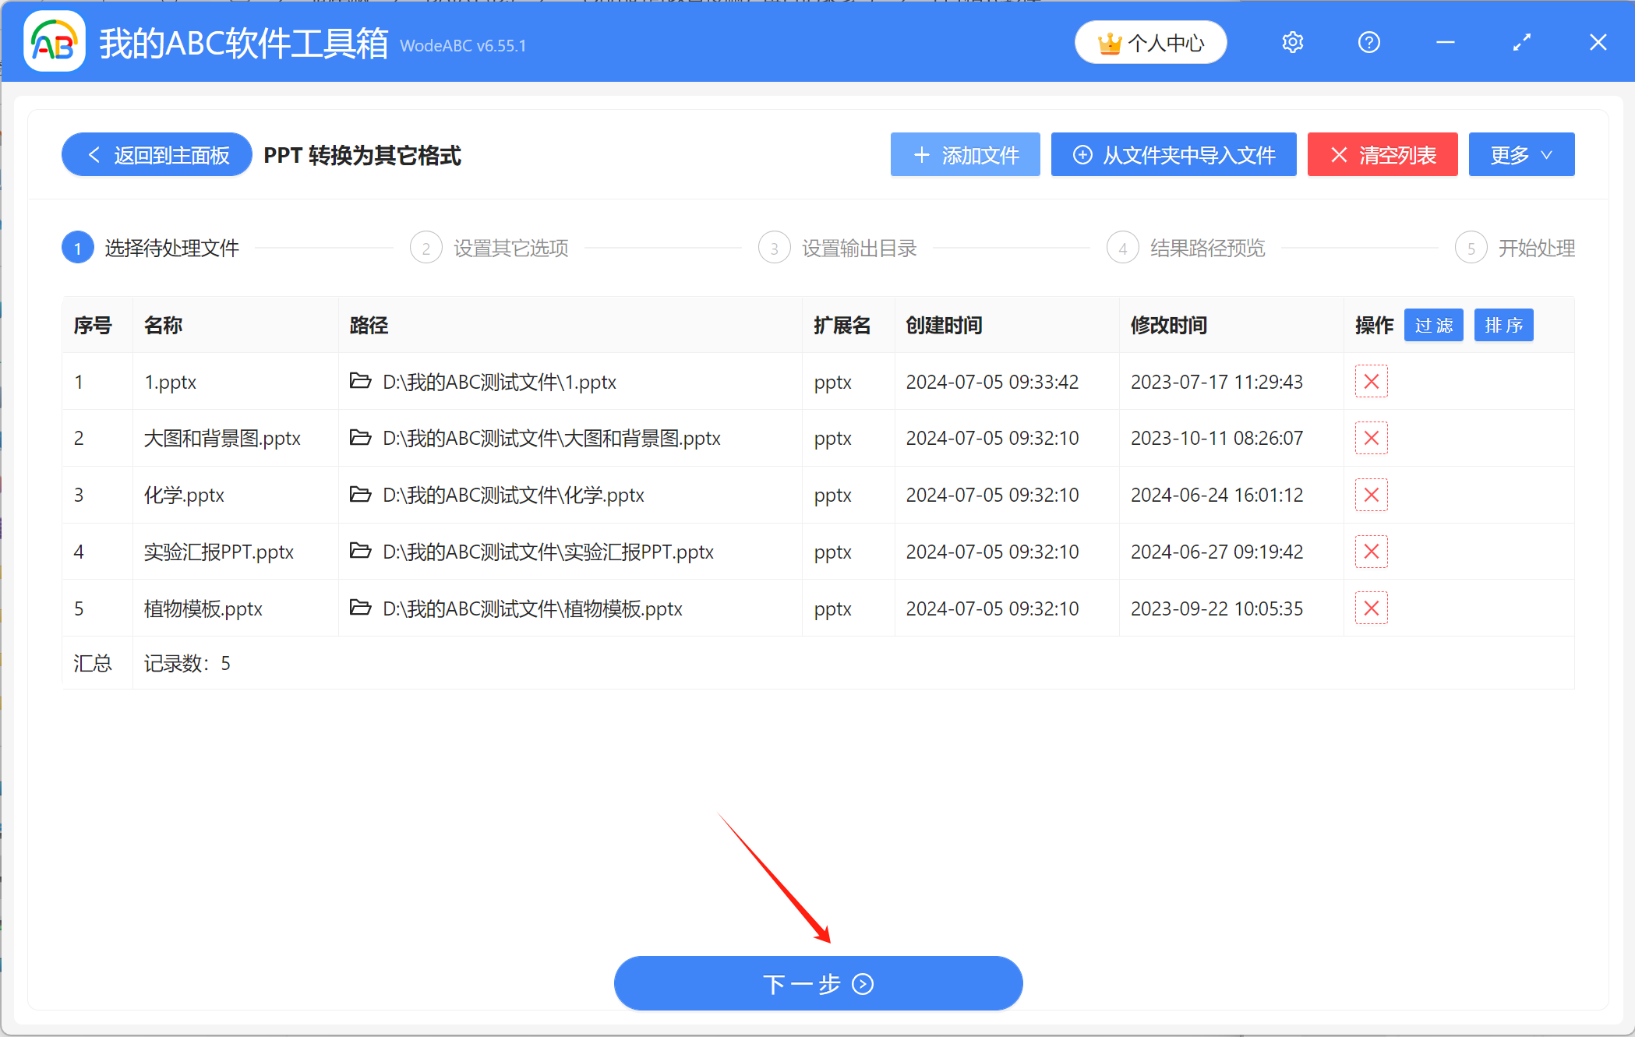
Task: Expand the 更多 dropdown
Action: (x=1520, y=154)
